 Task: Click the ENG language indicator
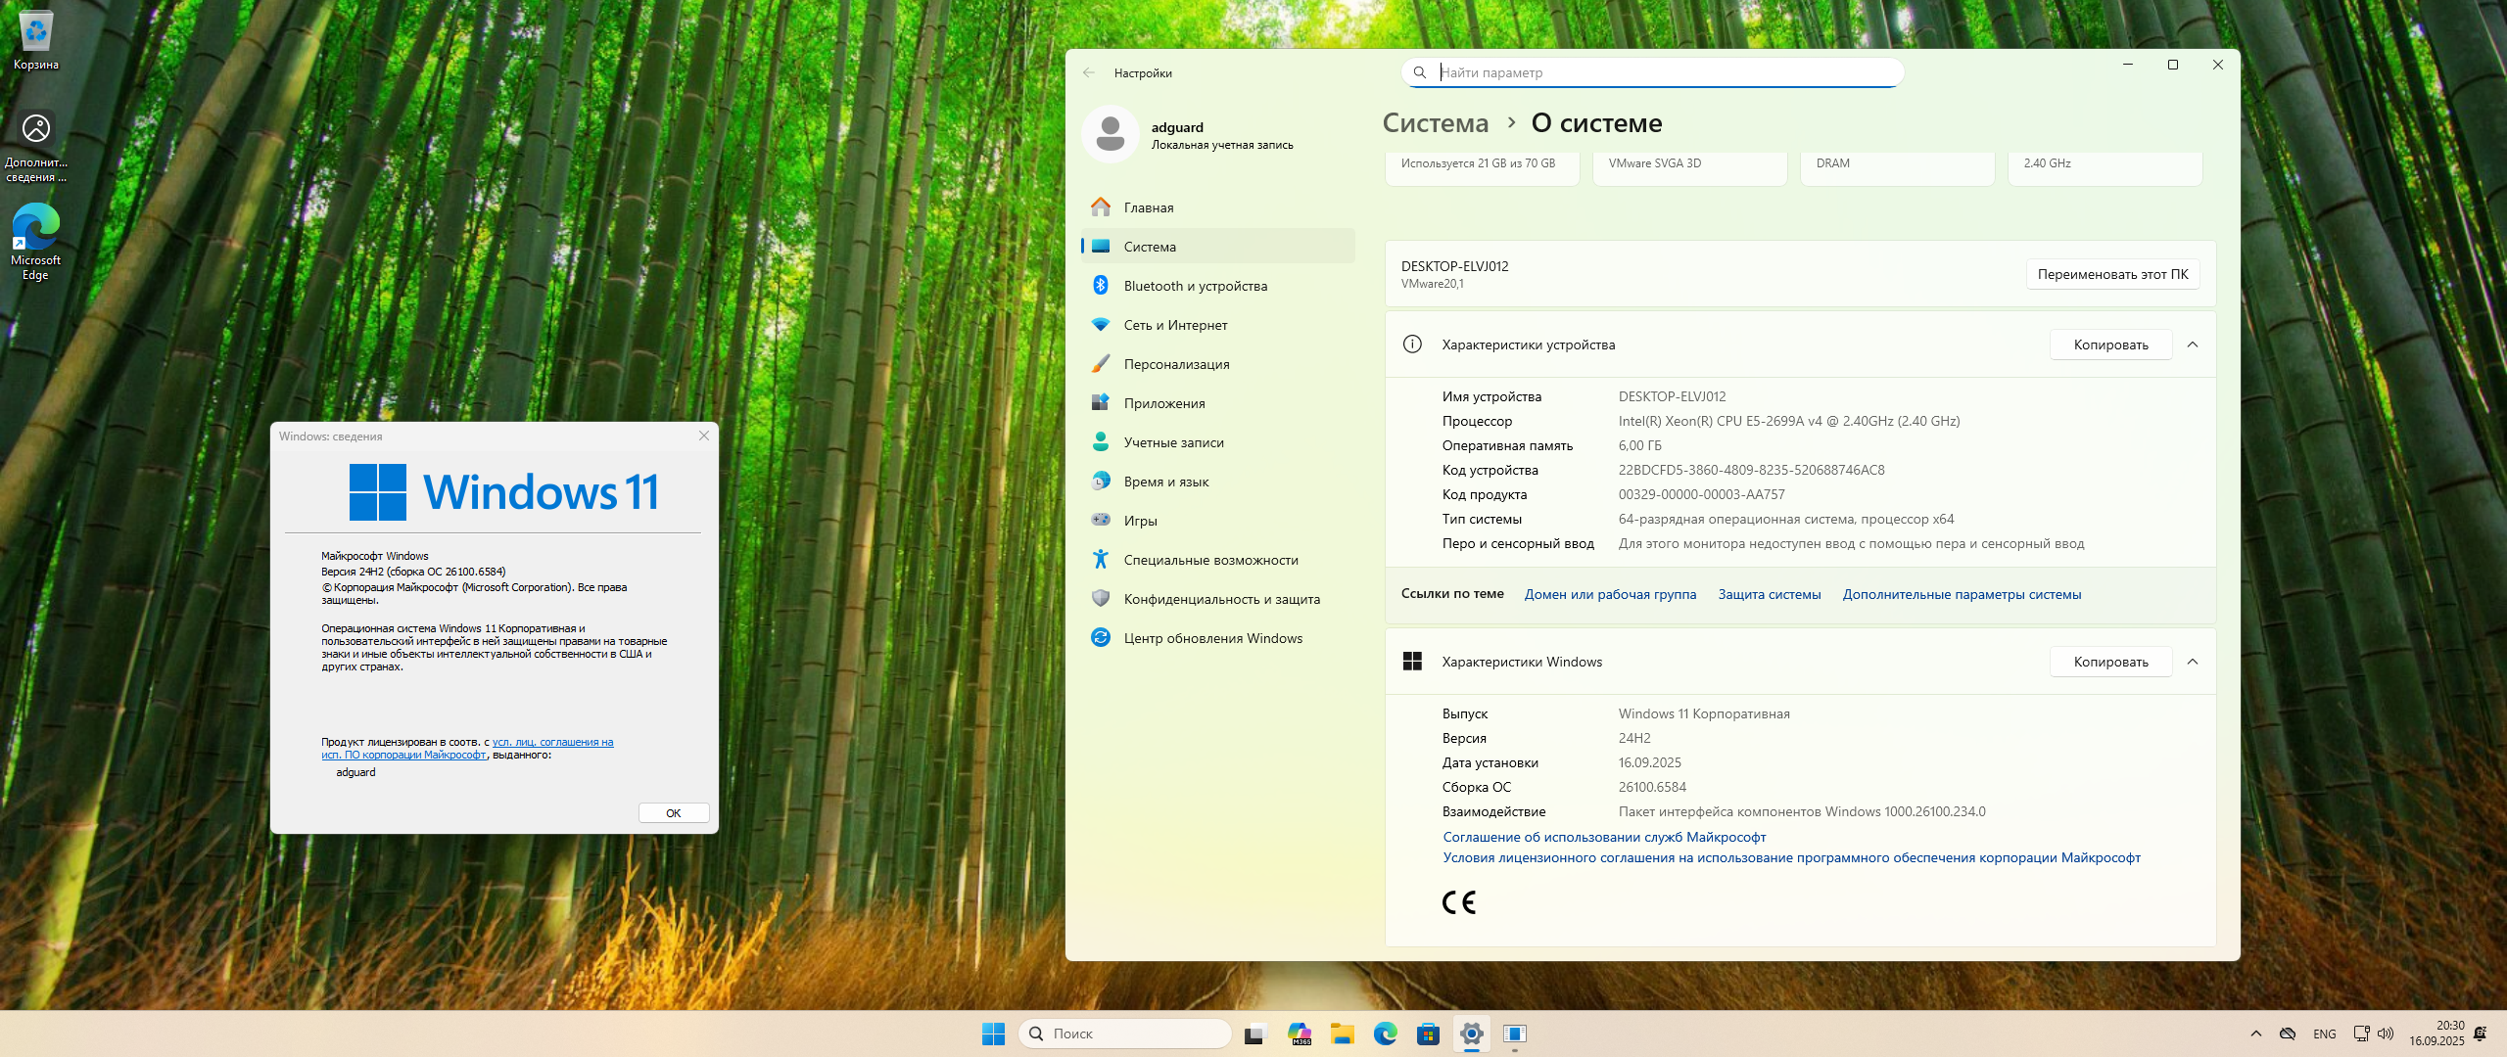[x=2324, y=1034]
